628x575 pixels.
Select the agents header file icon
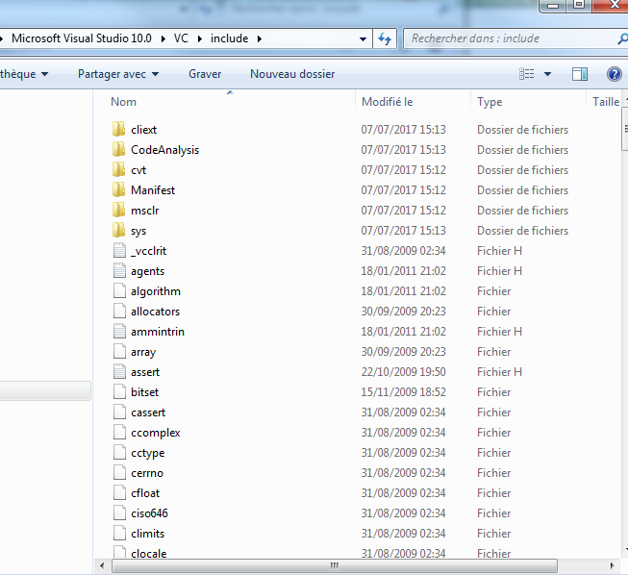119,271
